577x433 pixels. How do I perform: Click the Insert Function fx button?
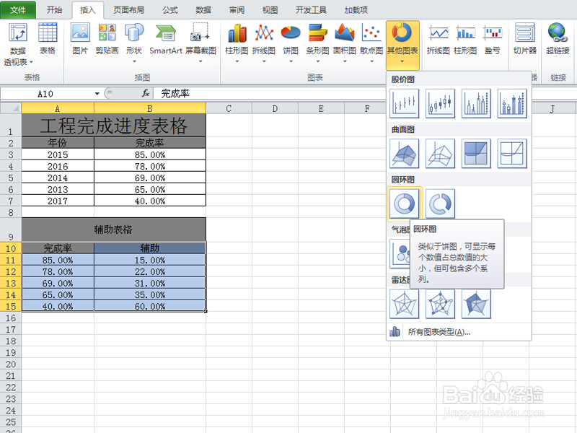click(x=146, y=94)
